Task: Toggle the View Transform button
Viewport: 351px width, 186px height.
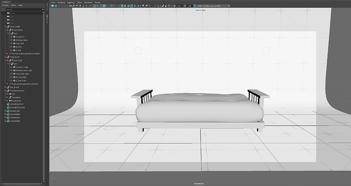Action: (x=195, y=6)
